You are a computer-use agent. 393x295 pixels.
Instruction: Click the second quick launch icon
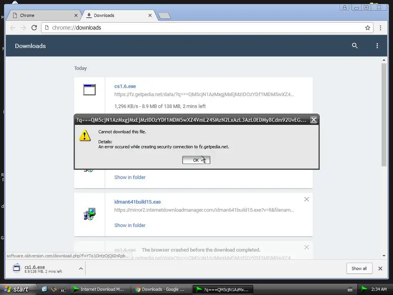point(54,289)
